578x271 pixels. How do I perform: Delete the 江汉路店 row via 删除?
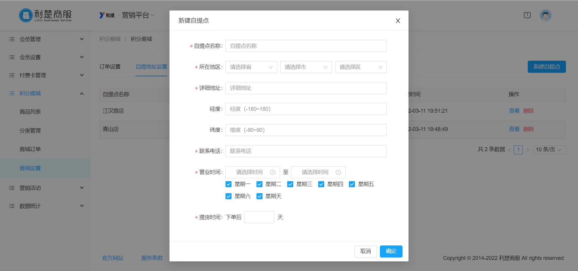click(528, 111)
